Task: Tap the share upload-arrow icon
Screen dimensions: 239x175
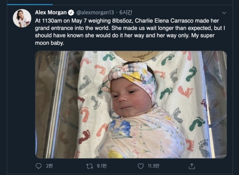Action: pos(192,166)
